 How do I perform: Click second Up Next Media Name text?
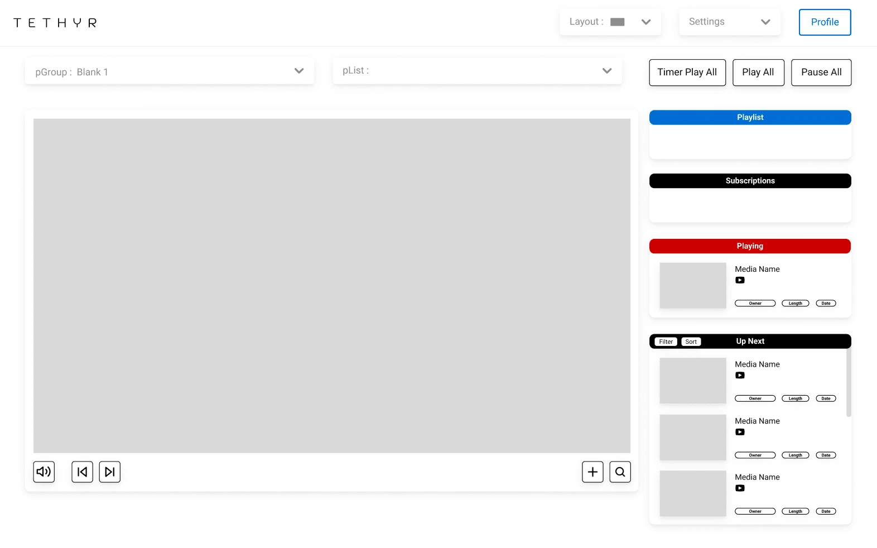[x=758, y=421]
